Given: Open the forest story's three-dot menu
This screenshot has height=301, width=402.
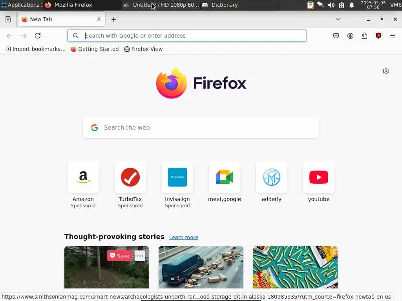Looking at the screenshot, I should point(140,256).
